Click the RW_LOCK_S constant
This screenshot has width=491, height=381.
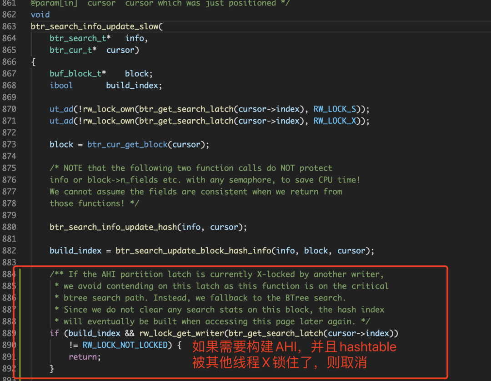(x=337, y=109)
